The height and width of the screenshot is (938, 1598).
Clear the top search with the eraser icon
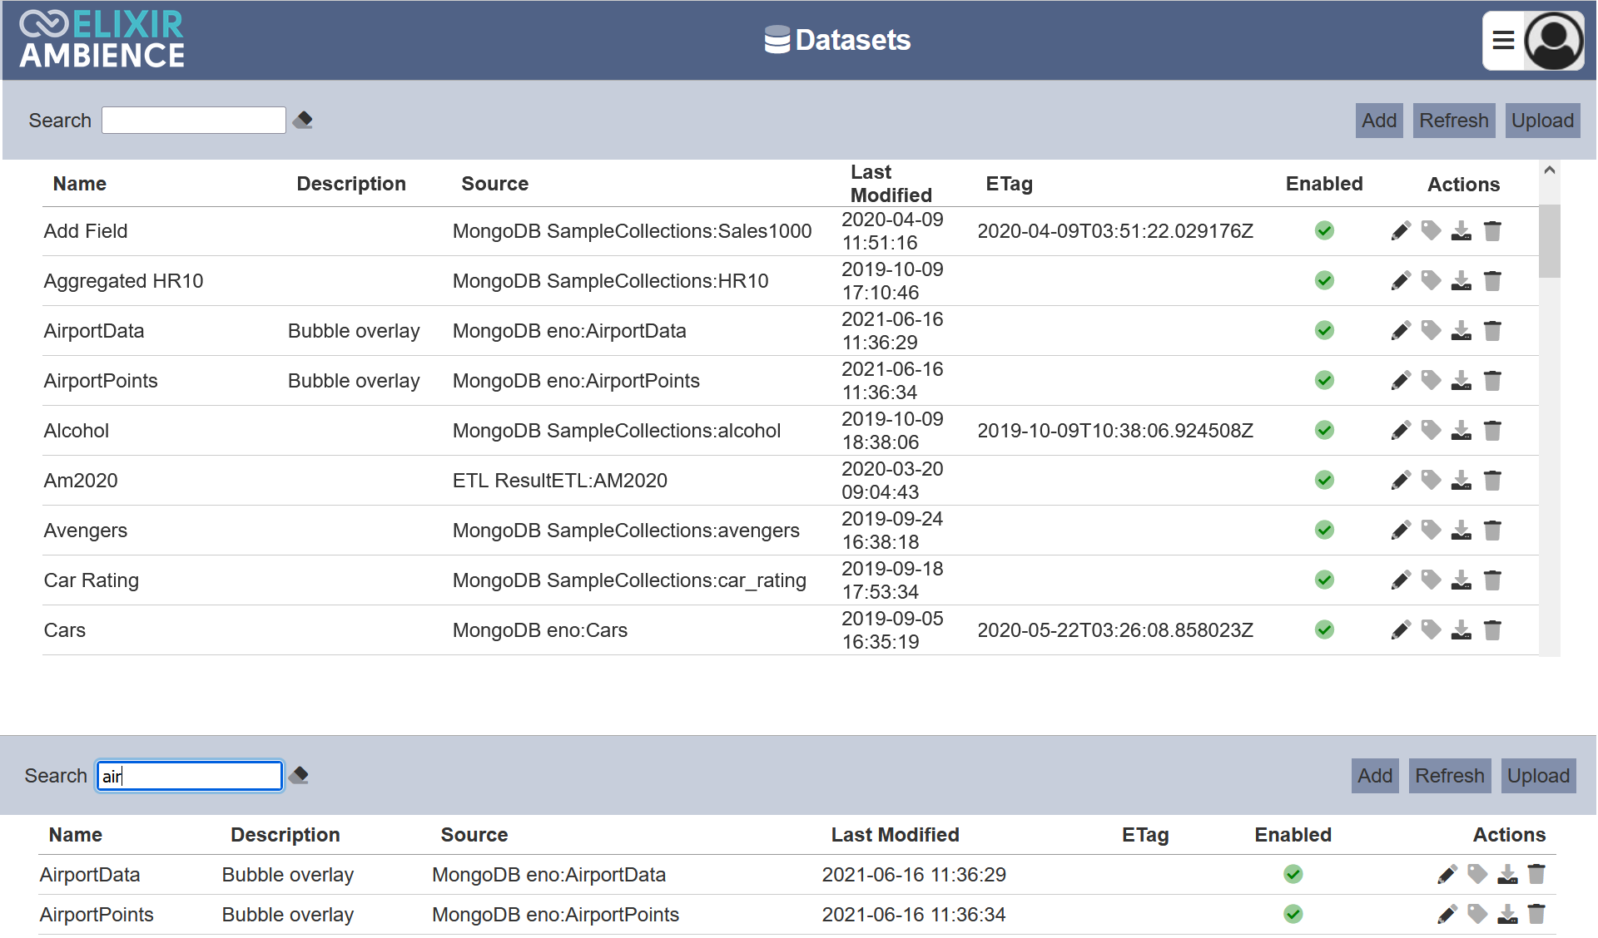303,120
